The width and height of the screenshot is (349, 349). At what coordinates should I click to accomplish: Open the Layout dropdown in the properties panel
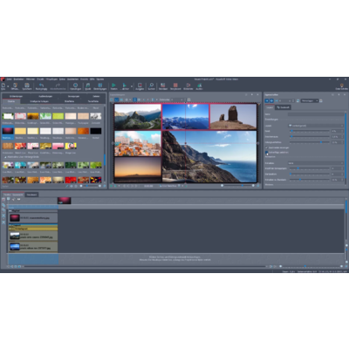[316, 126]
